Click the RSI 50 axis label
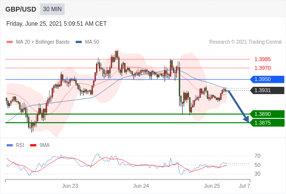 (x=257, y=165)
